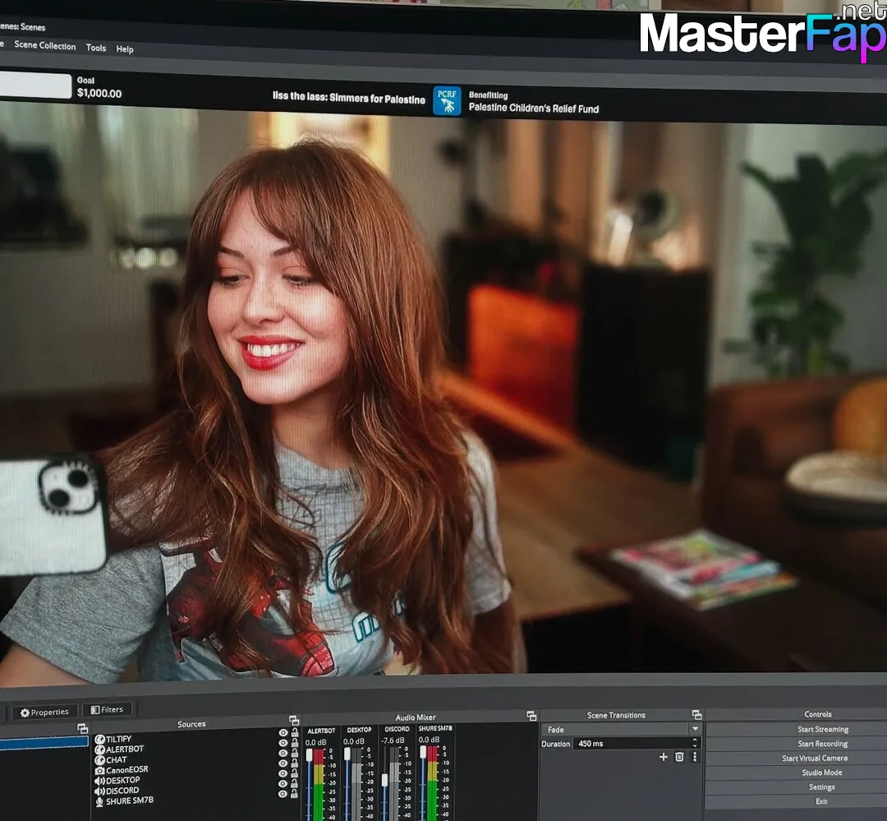Click the PCRF logo in the Tiltify banner

coord(447,101)
